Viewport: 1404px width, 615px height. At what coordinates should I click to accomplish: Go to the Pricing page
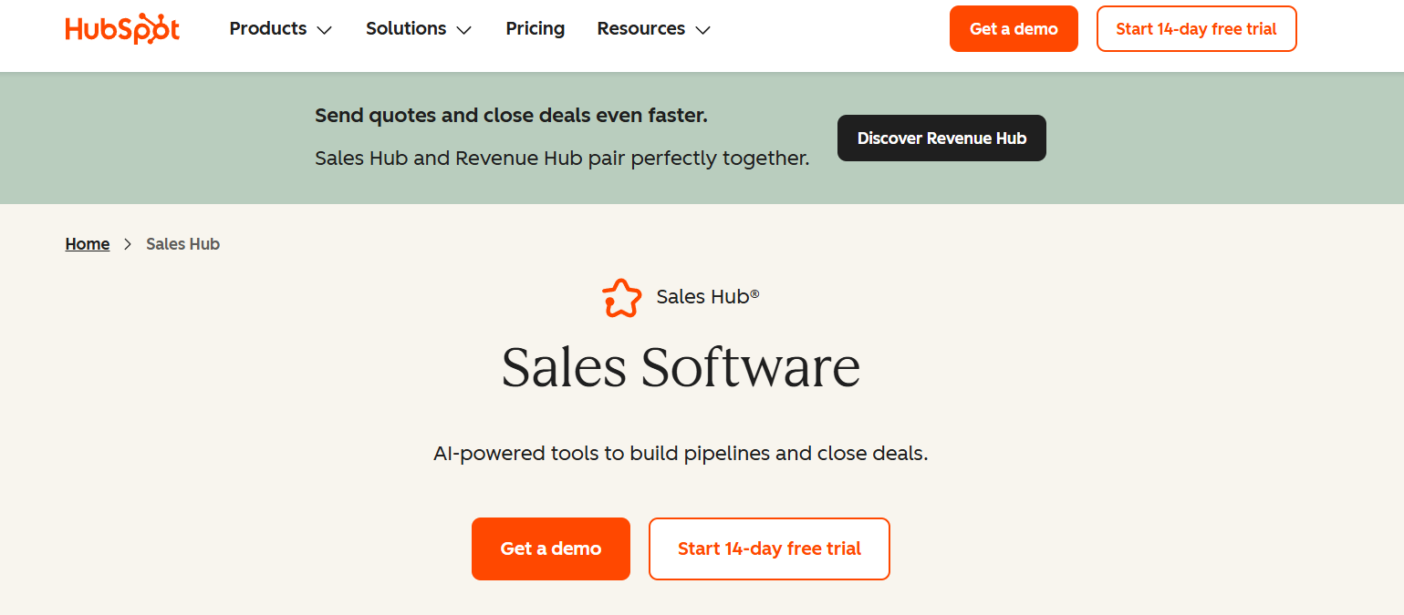(536, 29)
